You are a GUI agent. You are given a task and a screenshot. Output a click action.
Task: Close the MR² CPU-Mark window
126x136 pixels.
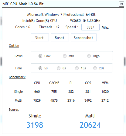121,4
